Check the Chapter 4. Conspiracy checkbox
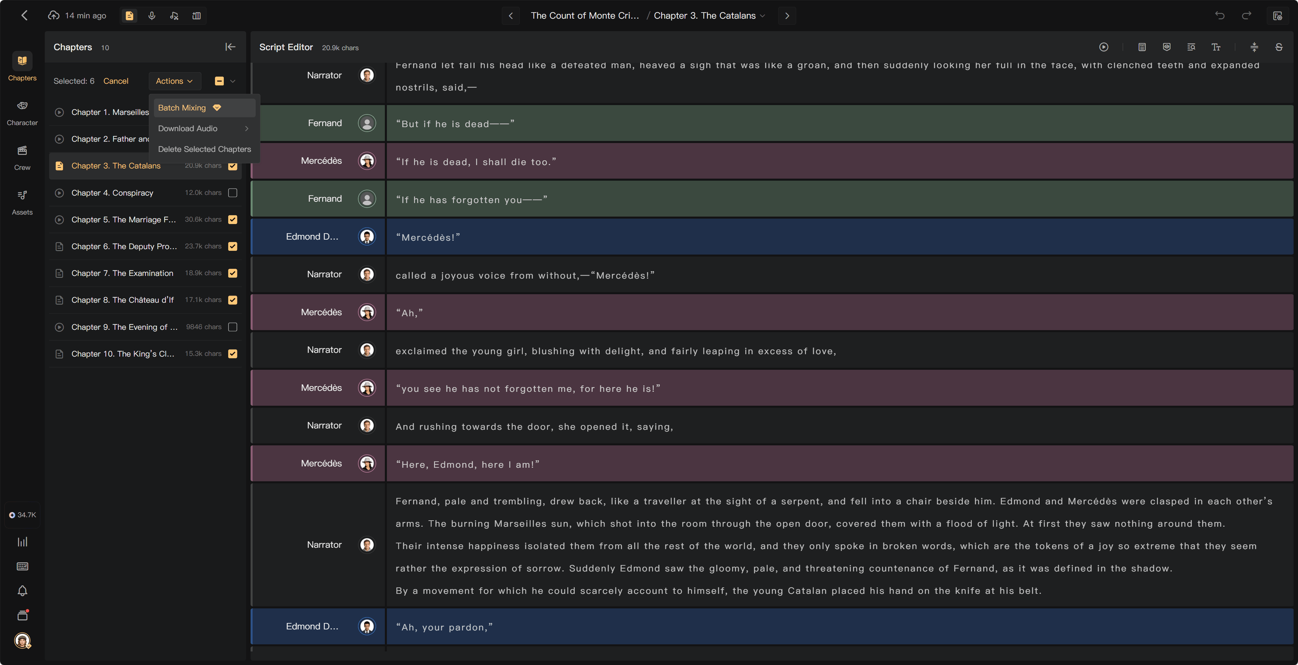 coord(232,193)
